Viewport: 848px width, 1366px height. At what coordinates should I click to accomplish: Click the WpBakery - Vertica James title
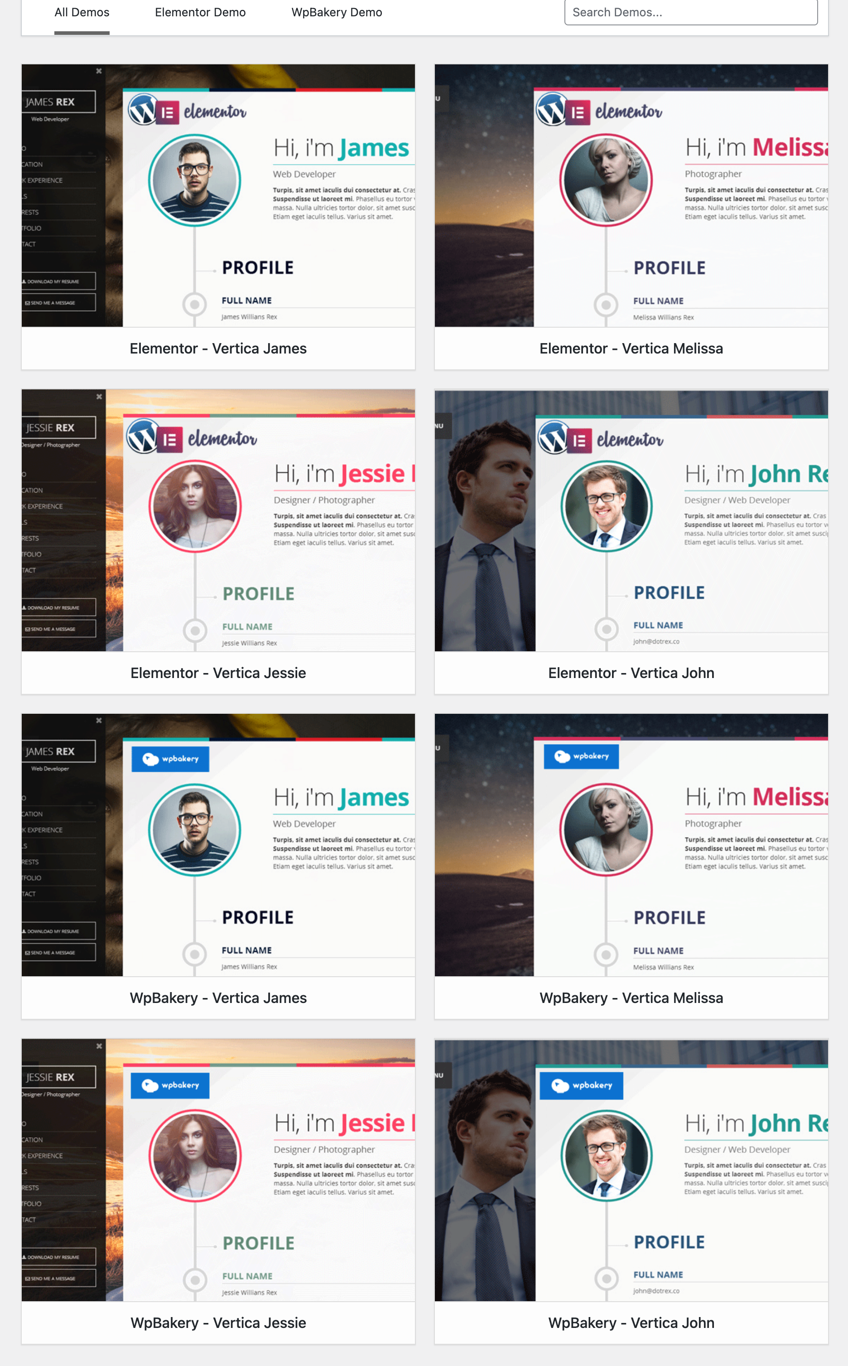point(218,998)
